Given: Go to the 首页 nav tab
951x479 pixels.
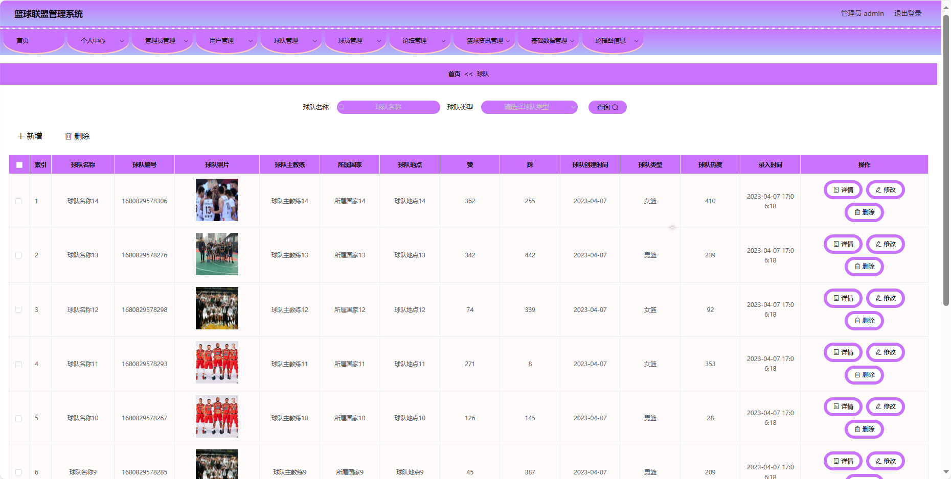Looking at the screenshot, I should 34,41.
